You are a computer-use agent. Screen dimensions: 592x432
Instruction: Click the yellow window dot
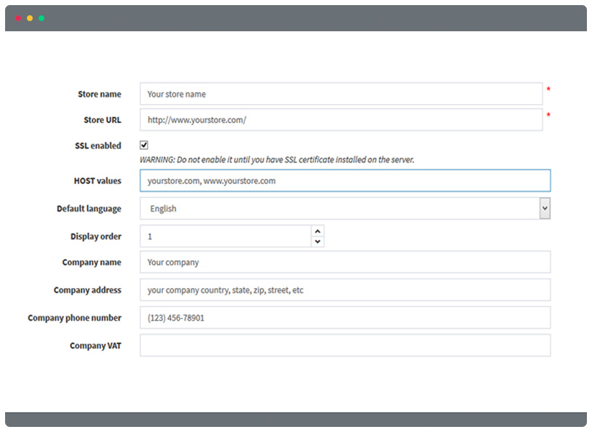coord(30,18)
